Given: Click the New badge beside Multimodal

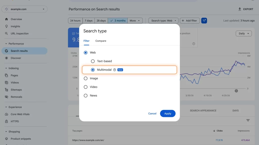Looking at the screenshot, I should coord(120,70).
